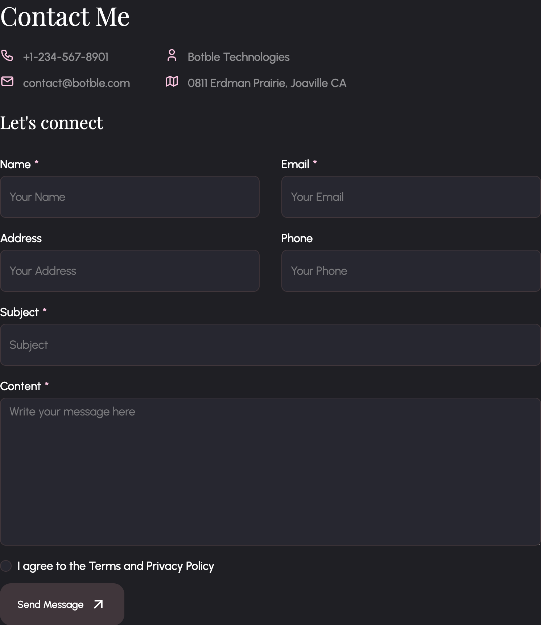Focus the Your Name input field
The width and height of the screenshot is (541, 625).
[x=130, y=197]
